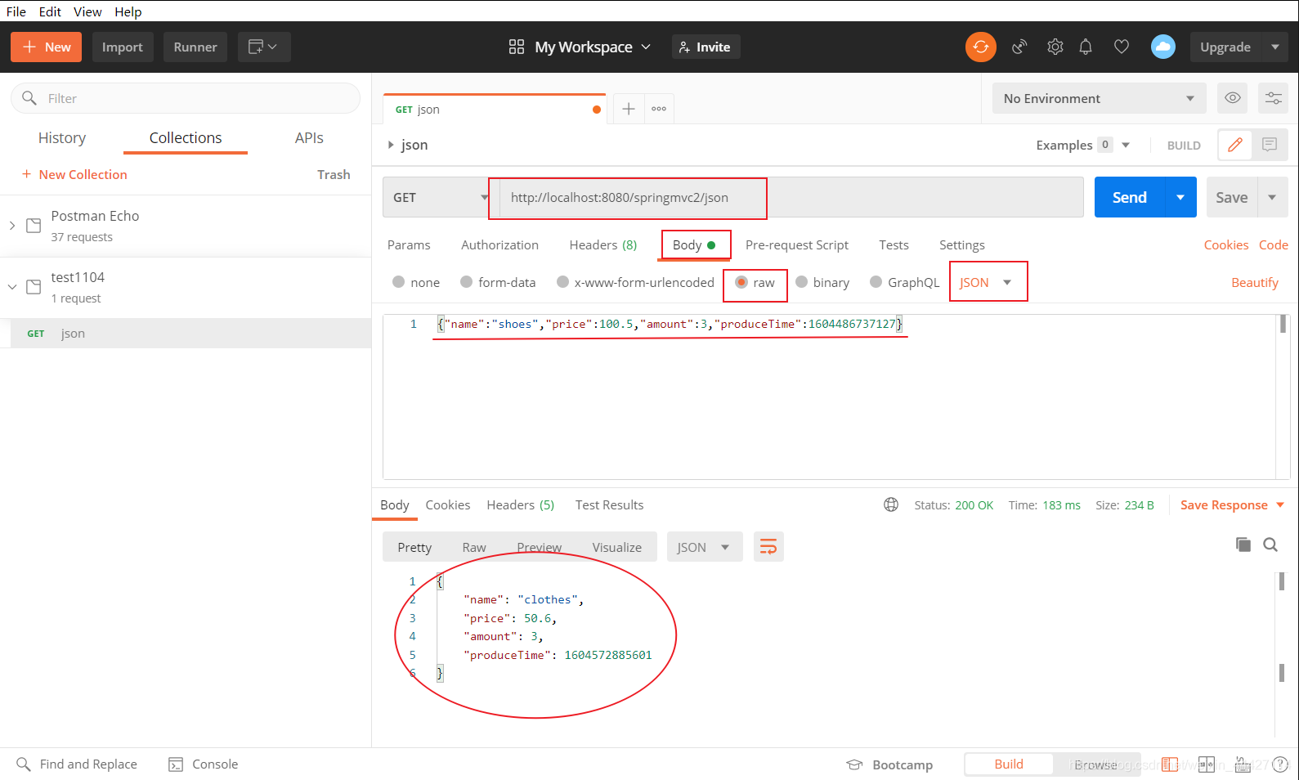Switch to the History sidebar tab
Viewport: 1299px width, 780px height.
62,137
